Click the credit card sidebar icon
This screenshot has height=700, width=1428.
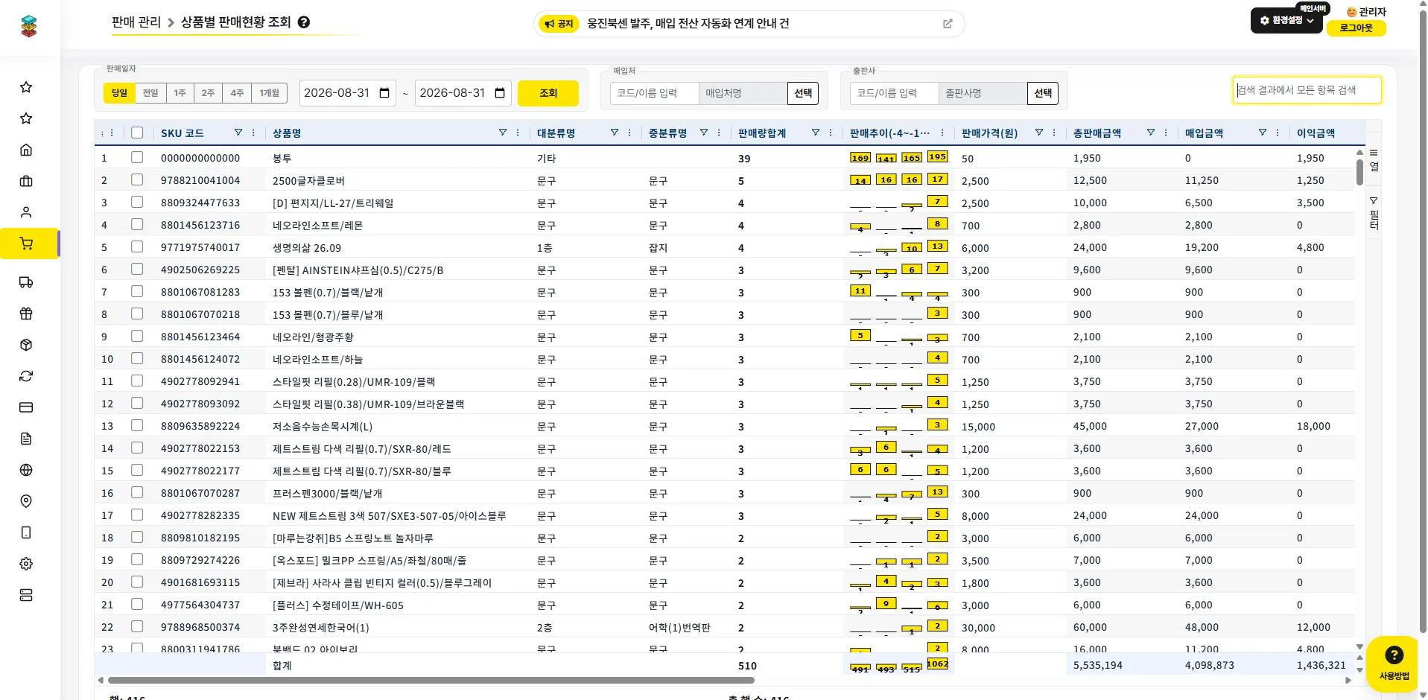(26, 407)
